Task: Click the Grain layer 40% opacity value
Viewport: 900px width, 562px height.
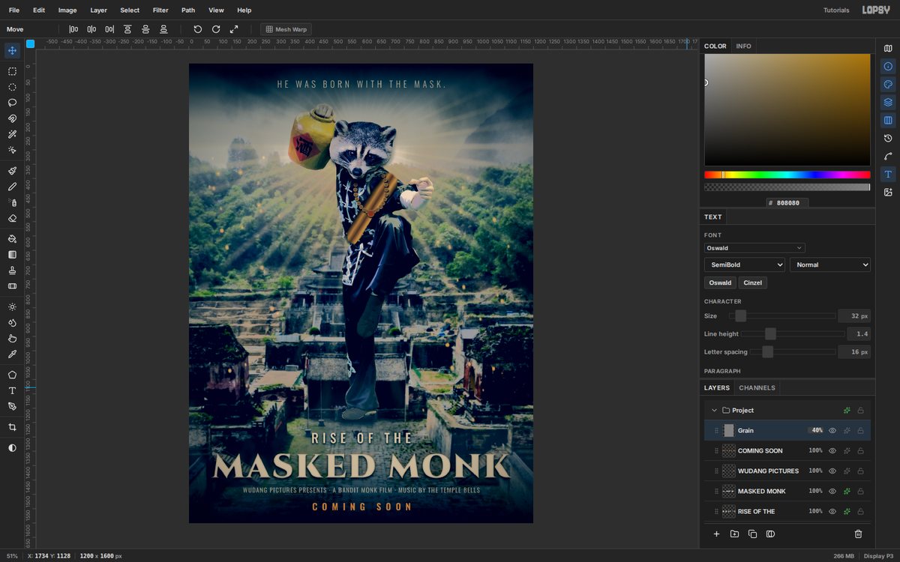Action: click(x=817, y=431)
